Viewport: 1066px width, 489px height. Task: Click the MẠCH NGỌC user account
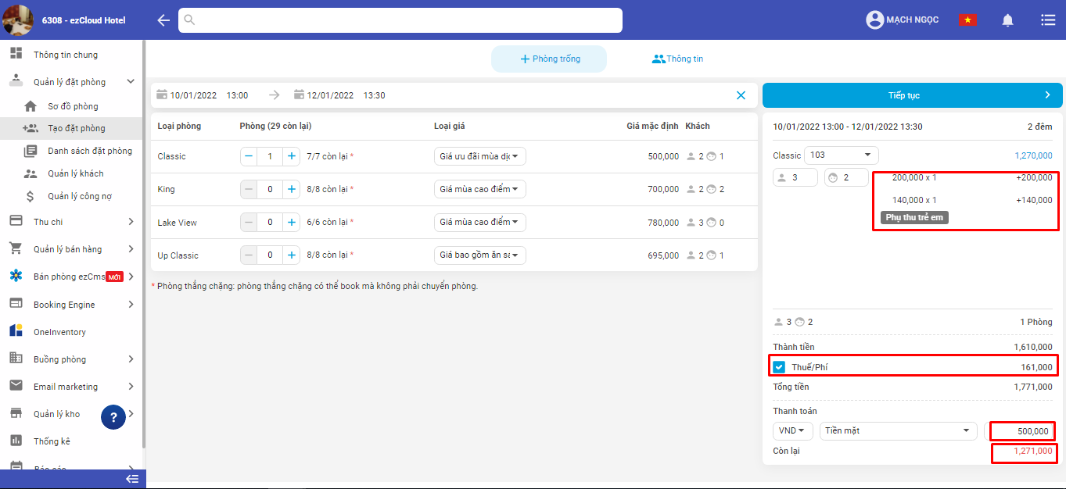pos(902,20)
